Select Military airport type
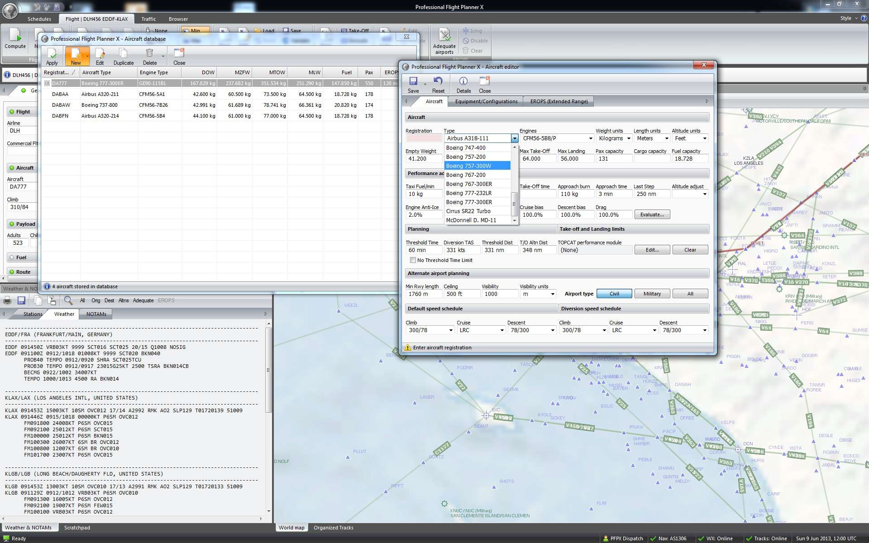The height and width of the screenshot is (543, 869). coord(652,293)
